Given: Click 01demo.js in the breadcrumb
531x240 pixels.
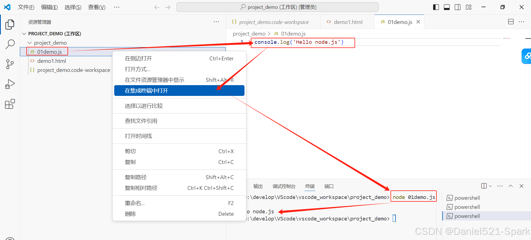Looking at the screenshot, I should click(293, 34).
